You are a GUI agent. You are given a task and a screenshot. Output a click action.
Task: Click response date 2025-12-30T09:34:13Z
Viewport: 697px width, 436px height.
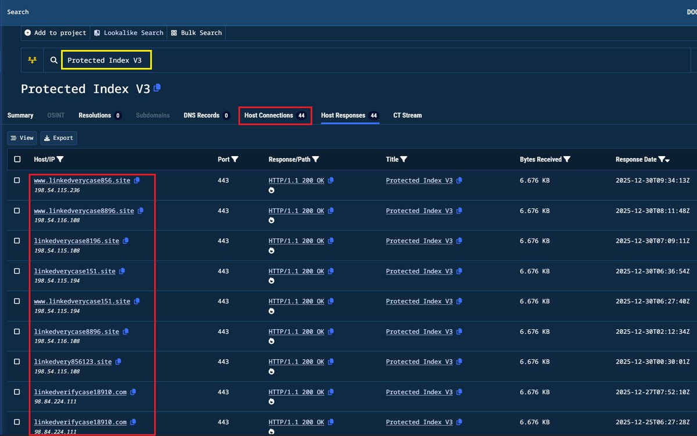(x=652, y=181)
